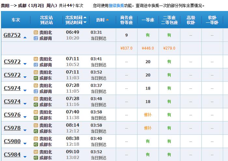Viewport: 228px width, 161px height.
Task: Expand the C5980 price arrow
Action: [25, 143]
